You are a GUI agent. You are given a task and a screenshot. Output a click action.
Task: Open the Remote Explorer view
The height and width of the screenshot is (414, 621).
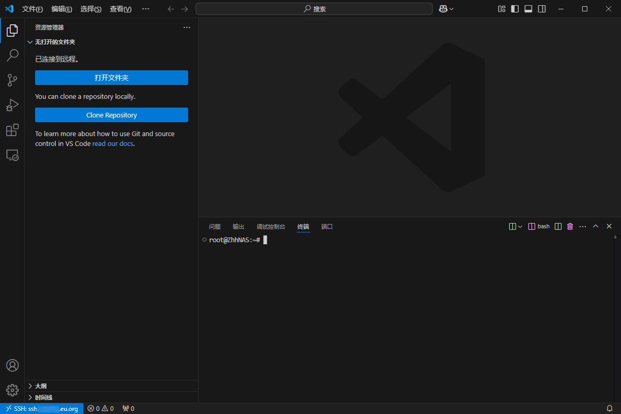coord(12,155)
